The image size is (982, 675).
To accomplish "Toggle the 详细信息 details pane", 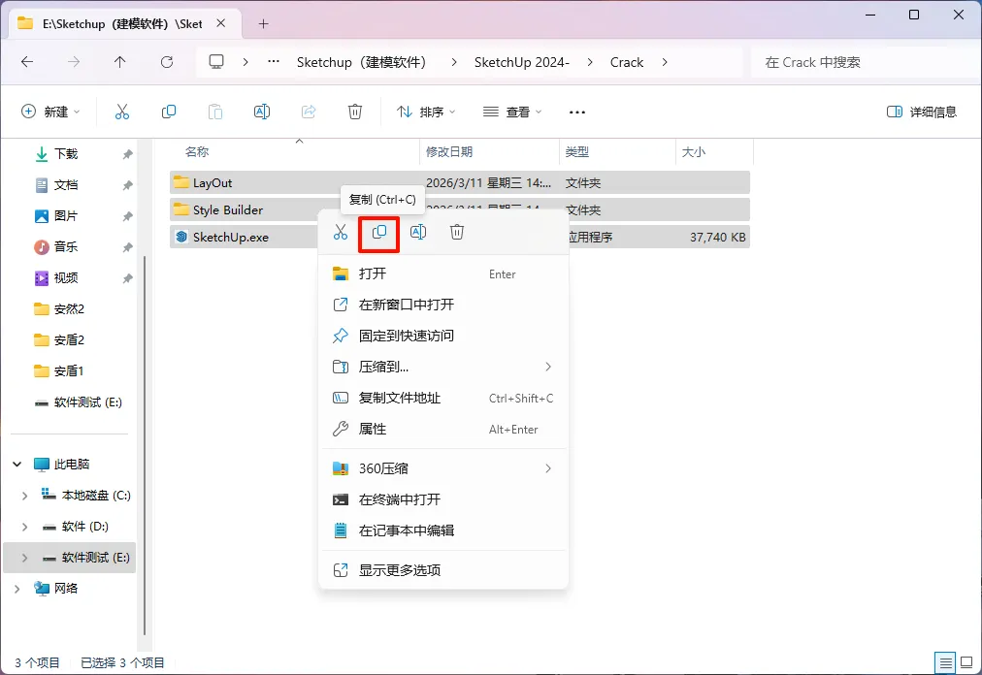I will click(921, 112).
